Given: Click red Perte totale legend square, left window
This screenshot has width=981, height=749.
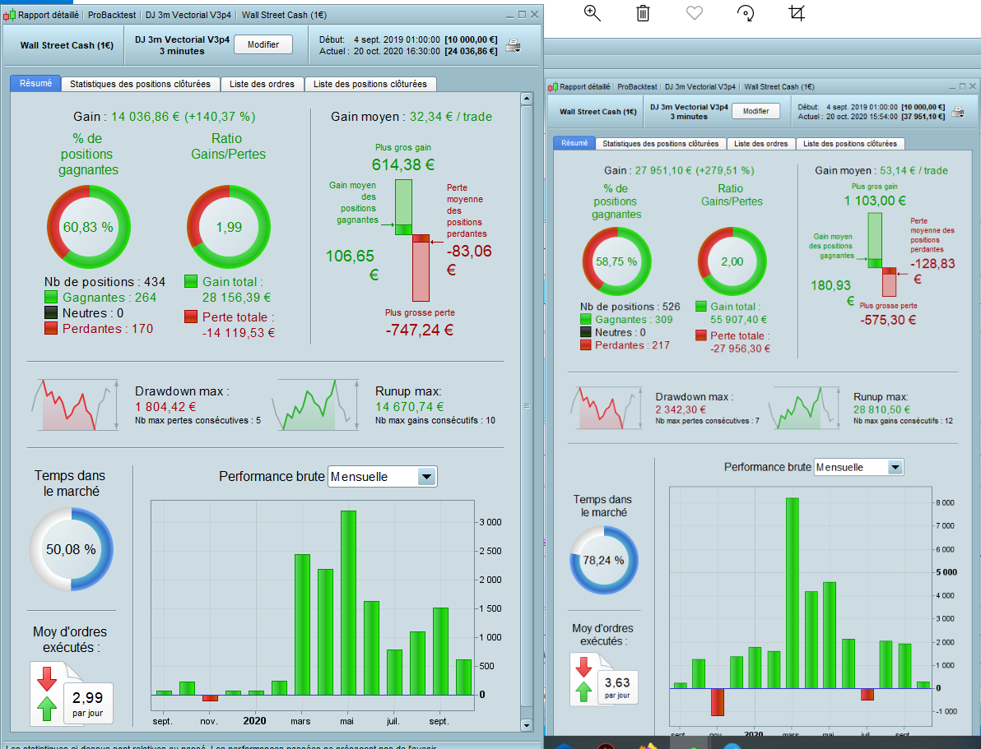Looking at the screenshot, I should [x=191, y=317].
